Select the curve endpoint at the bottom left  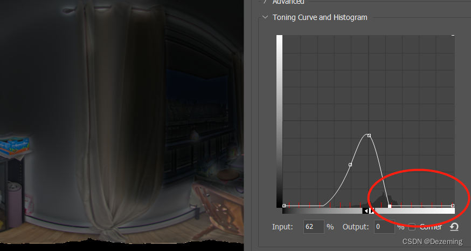pyautogui.click(x=284, y=206)
